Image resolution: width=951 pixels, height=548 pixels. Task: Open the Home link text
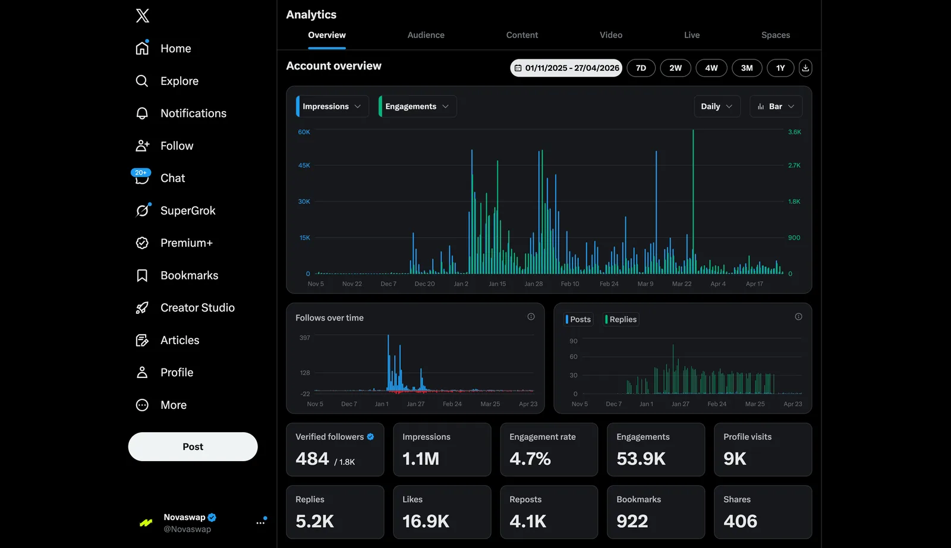point(176,49)
